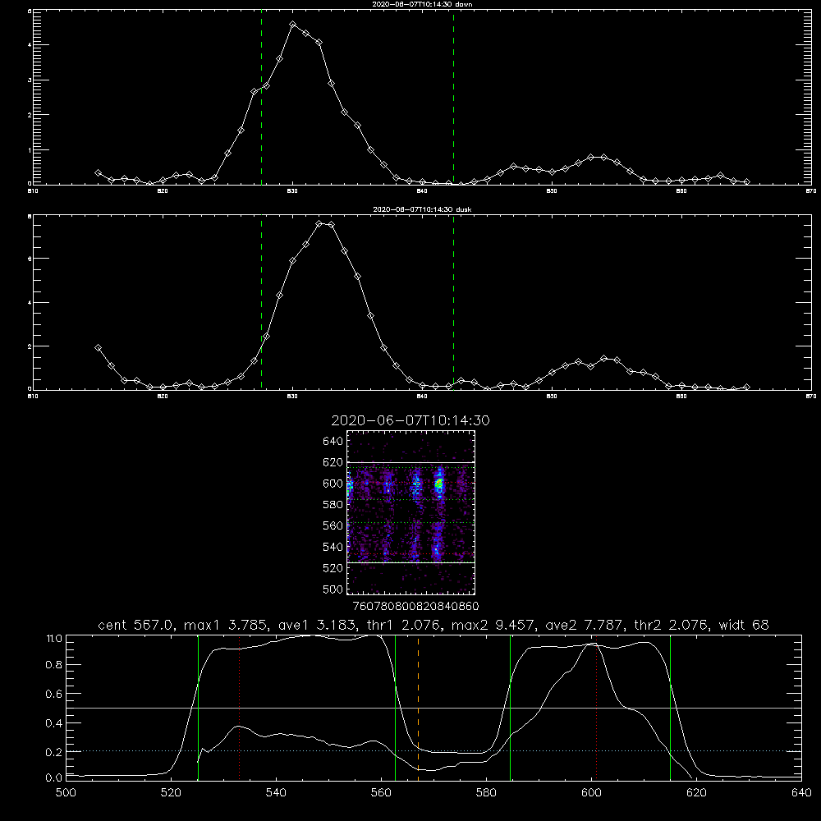Click the '2020-06-07T10:14:30 dawn' plot title
Screen dimensions: 821x821
(422, 4)
